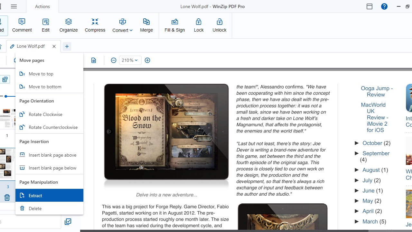Click the Blood on the Snow tablet image
This screenshot has width=412, height=232.
pyautogui.click(x=166, y=131)
